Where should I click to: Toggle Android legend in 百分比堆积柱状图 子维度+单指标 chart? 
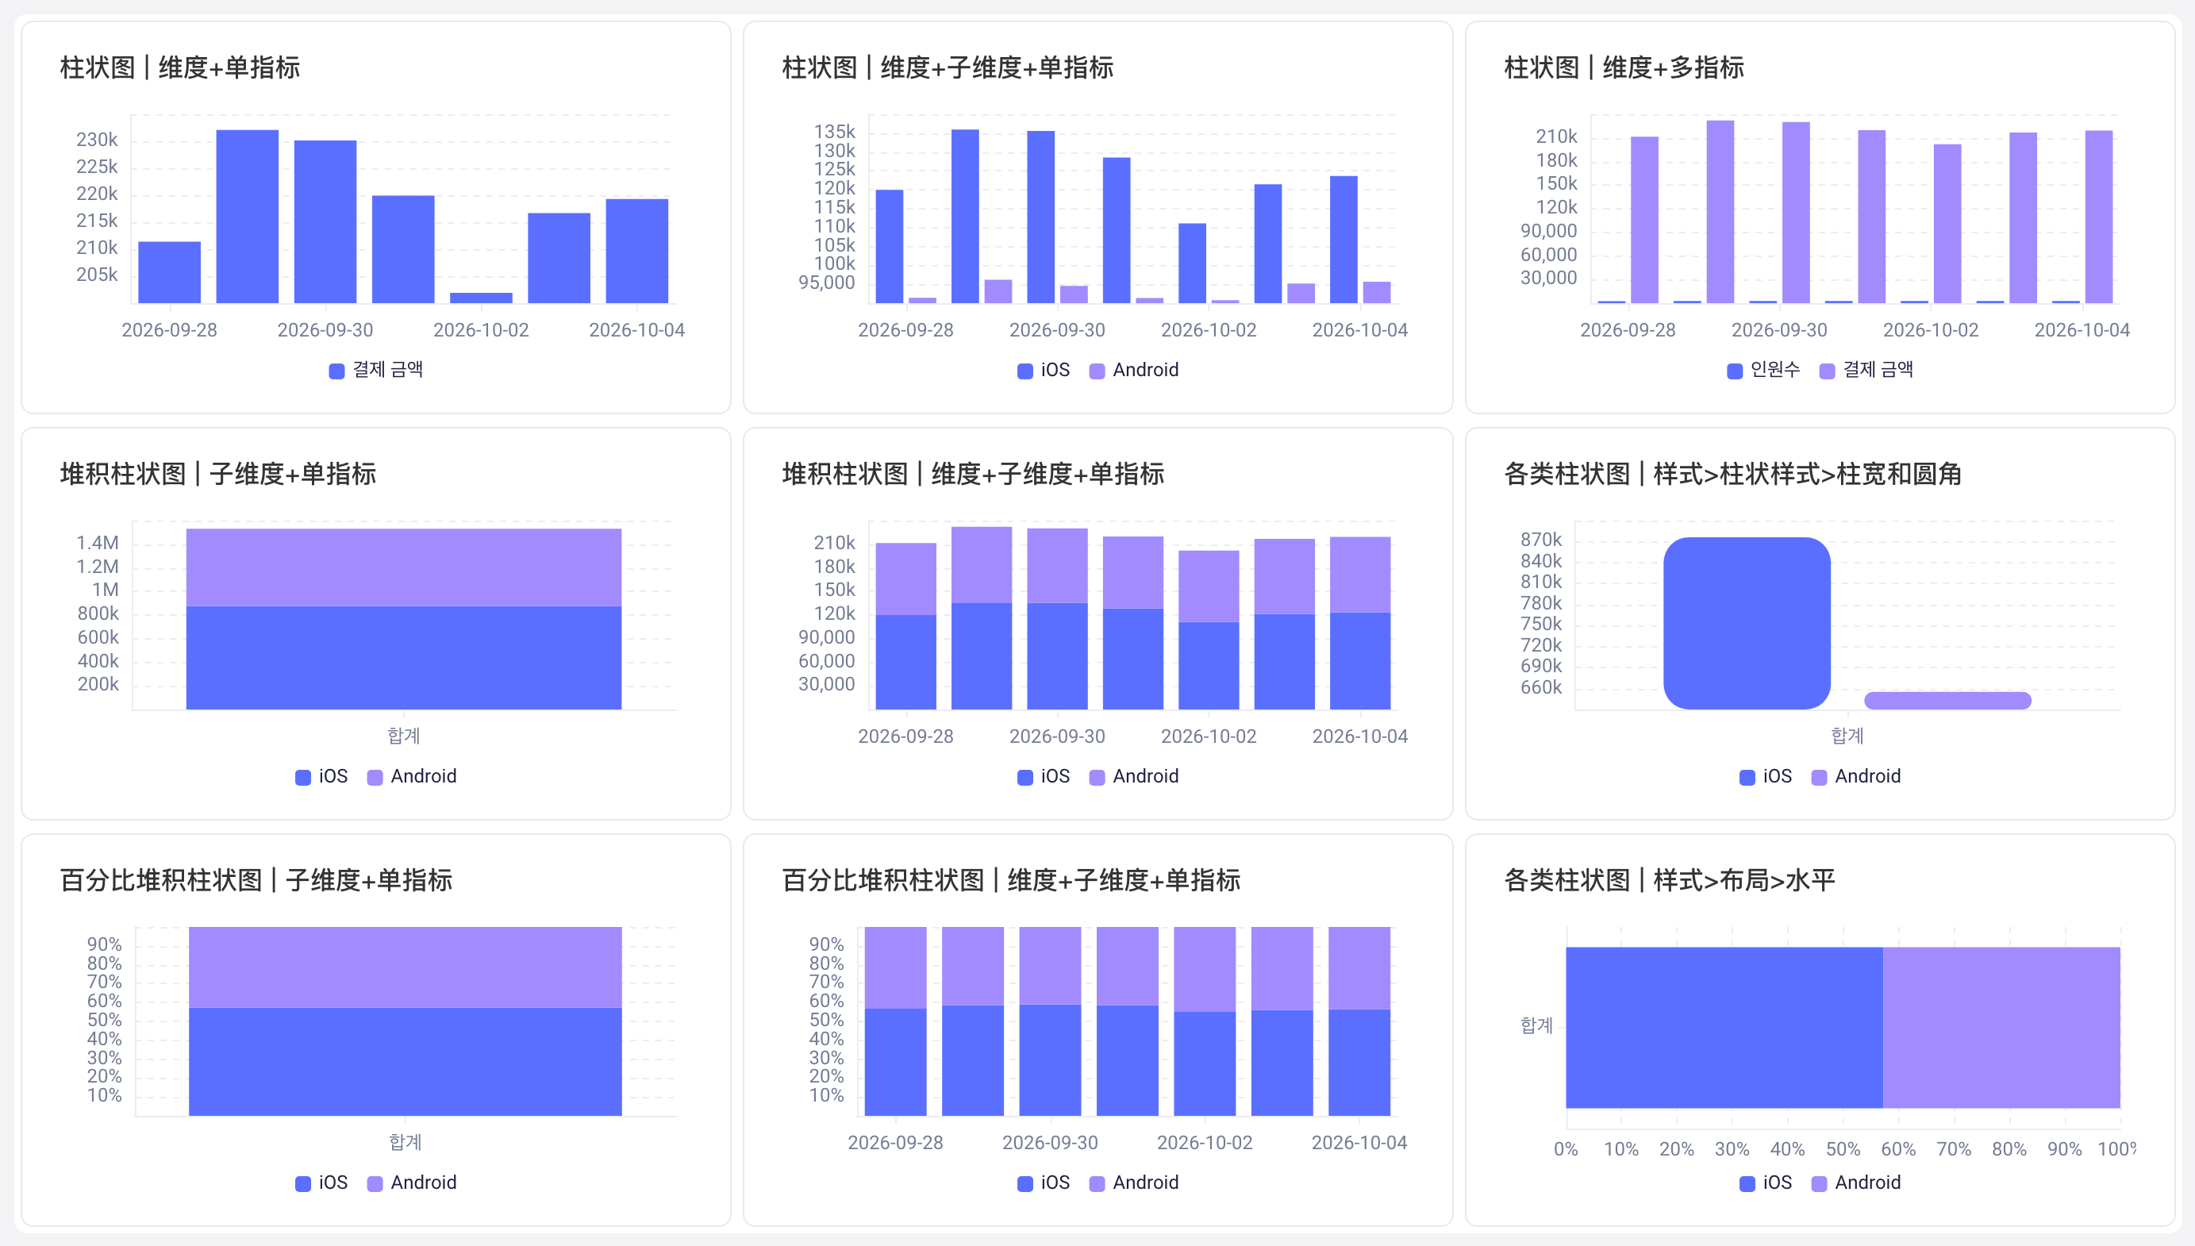coord(413,1183)
